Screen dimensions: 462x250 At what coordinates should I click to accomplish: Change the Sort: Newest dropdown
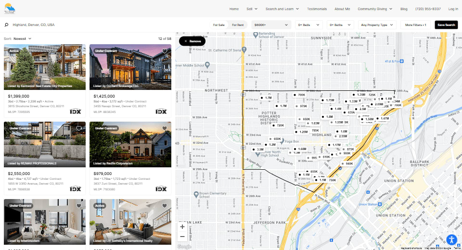22,38
